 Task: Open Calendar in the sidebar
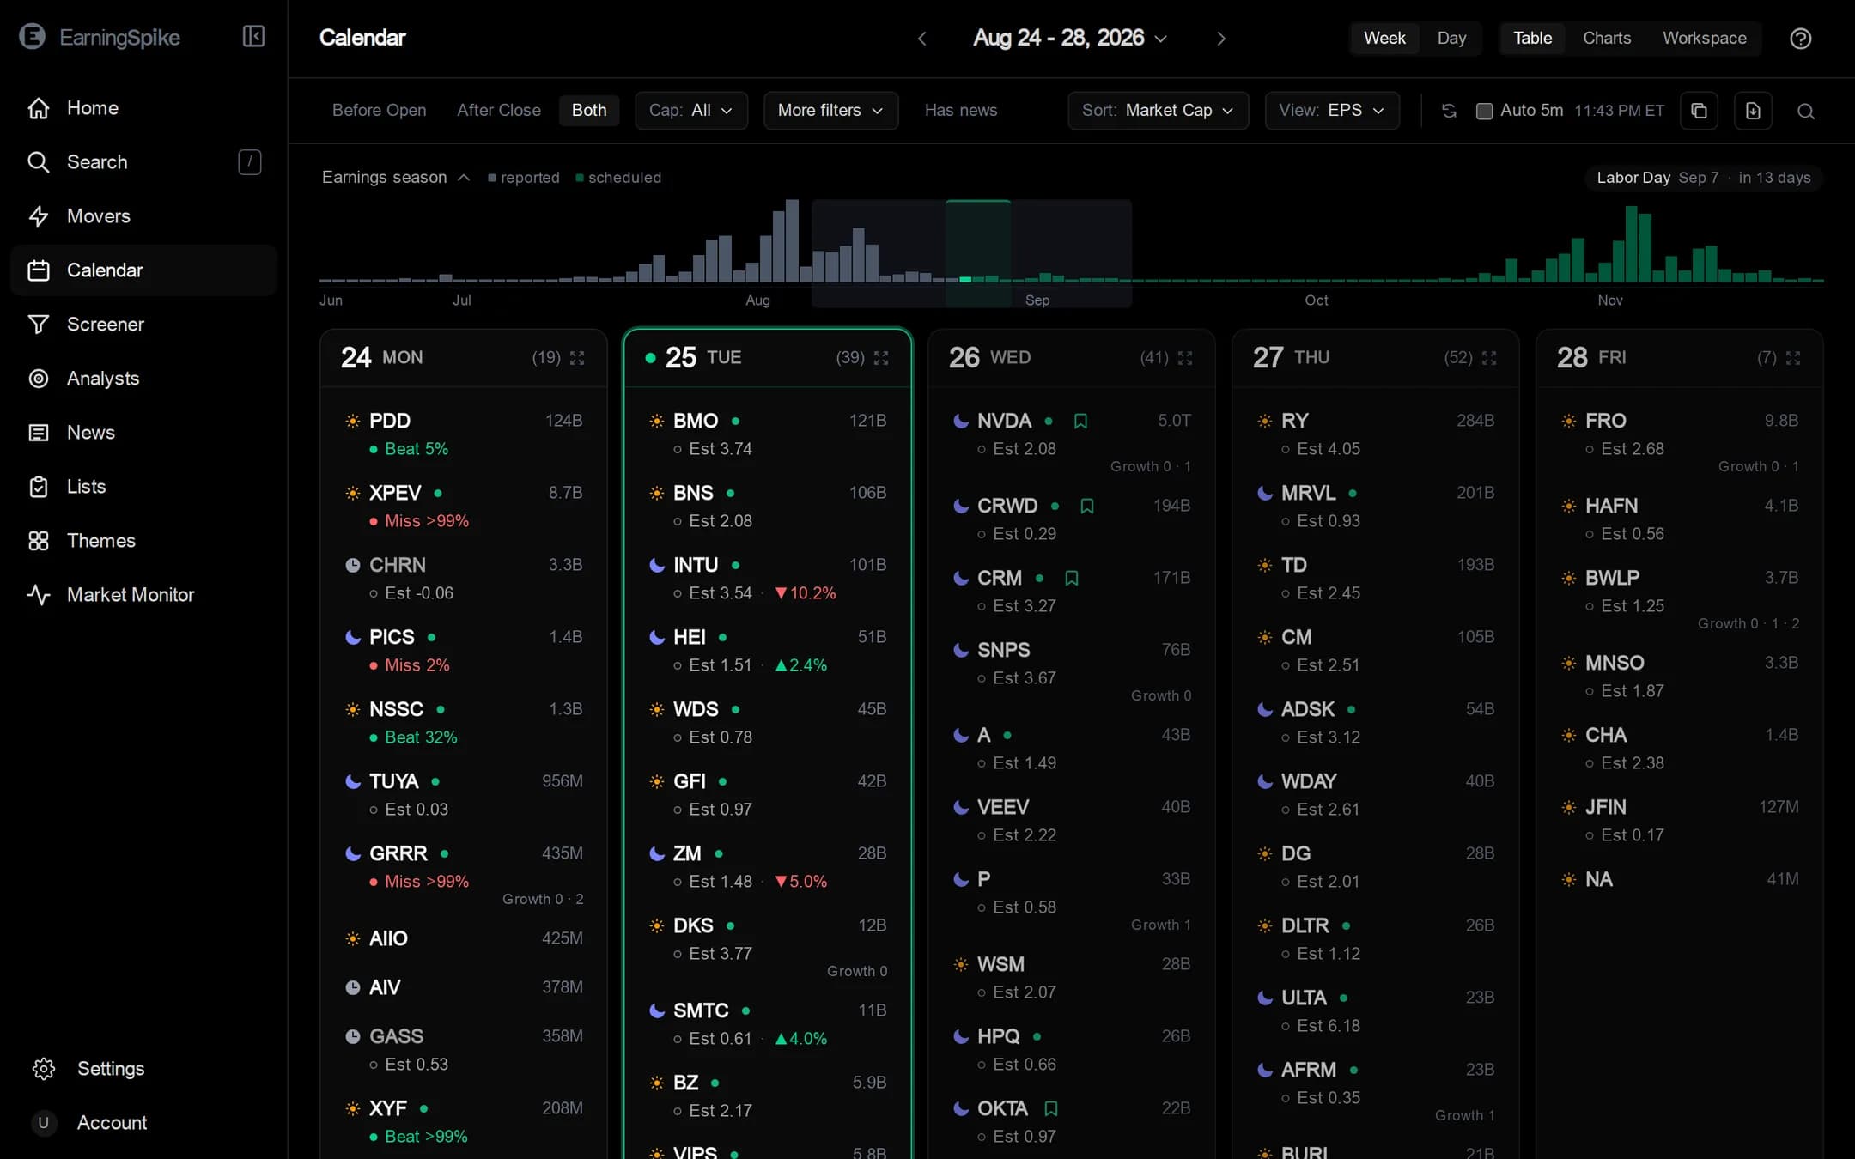(143, 270)
